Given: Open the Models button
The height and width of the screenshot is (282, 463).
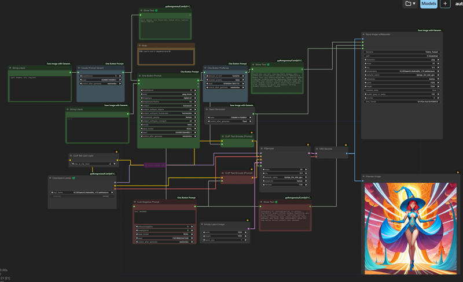Looking at the screenshot, I should (428, 3).
